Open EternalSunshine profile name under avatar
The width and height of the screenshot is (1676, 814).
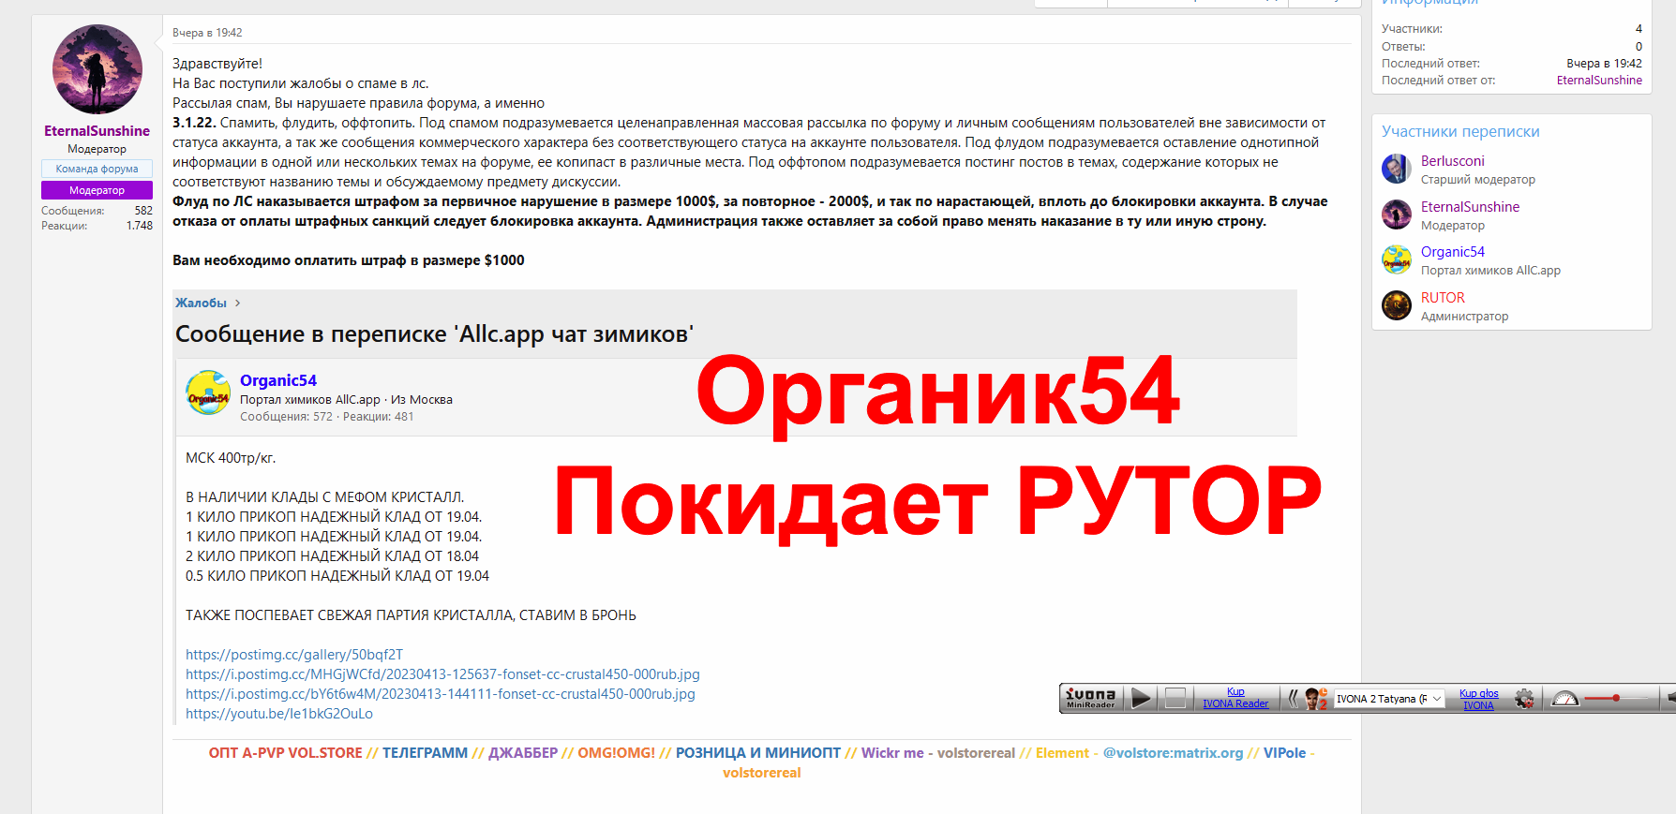pyautogui.click(x=97, y=131)
